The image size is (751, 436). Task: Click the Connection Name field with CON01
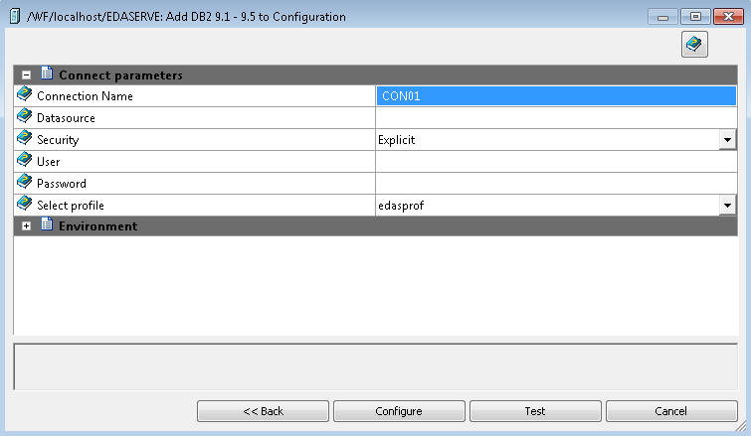click(556, 96)
